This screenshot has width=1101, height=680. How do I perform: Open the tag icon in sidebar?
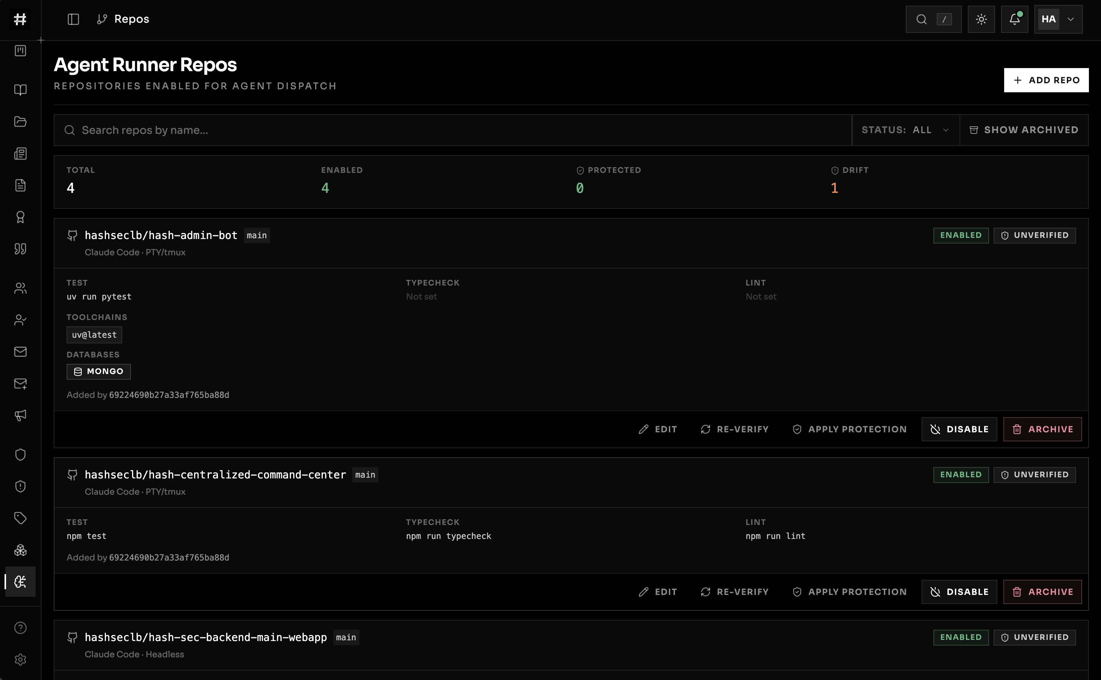tap(20, 518)
